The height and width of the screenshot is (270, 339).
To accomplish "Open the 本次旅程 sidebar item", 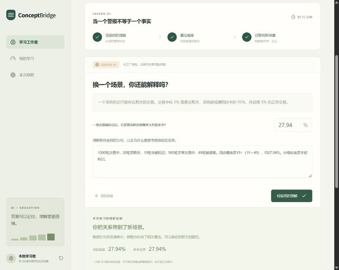I will point(35,75).
